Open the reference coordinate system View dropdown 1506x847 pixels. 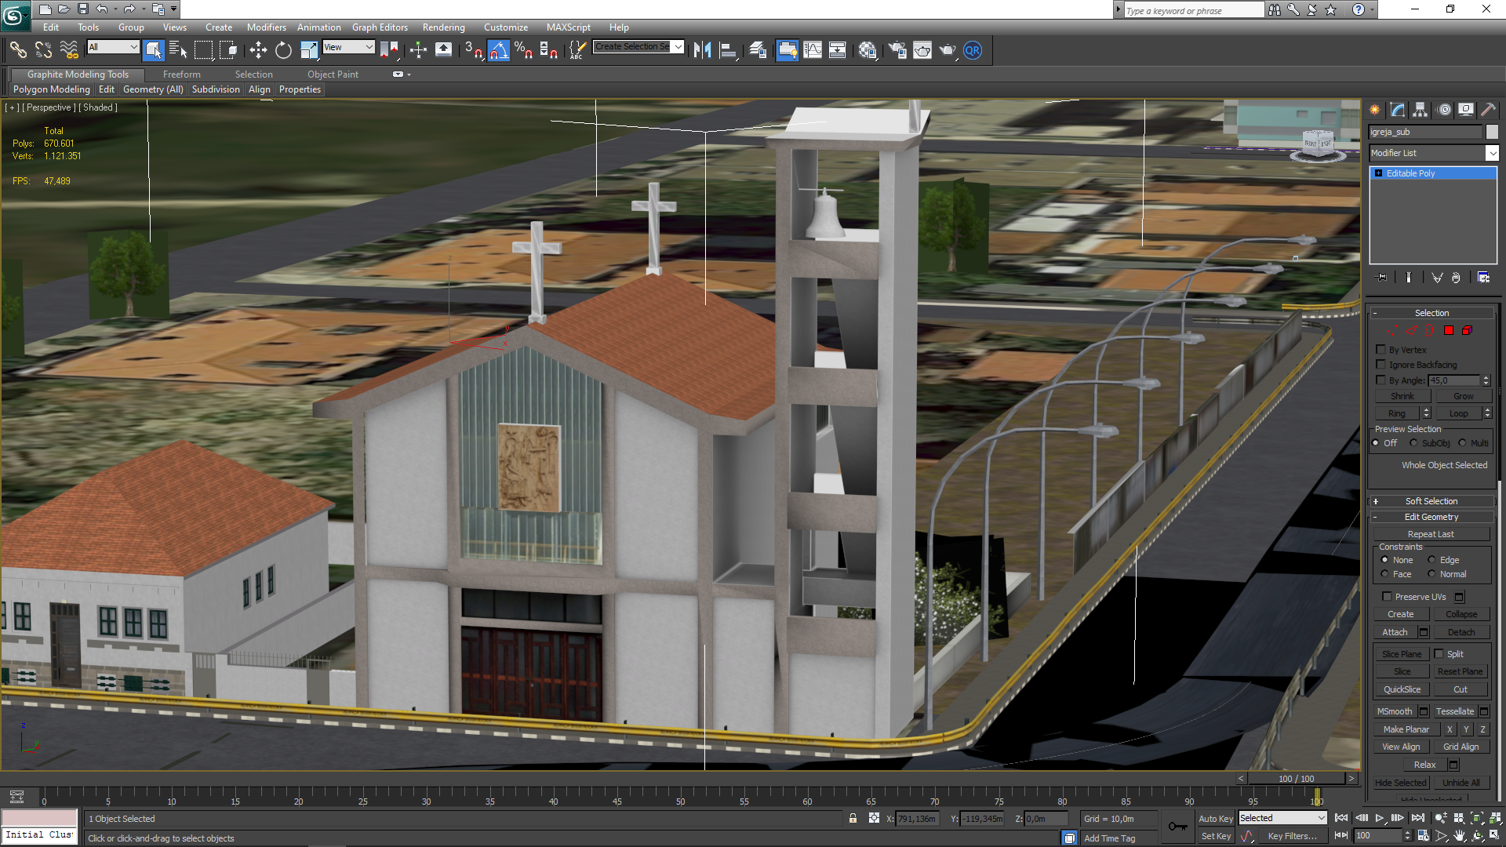coord(348,47)
